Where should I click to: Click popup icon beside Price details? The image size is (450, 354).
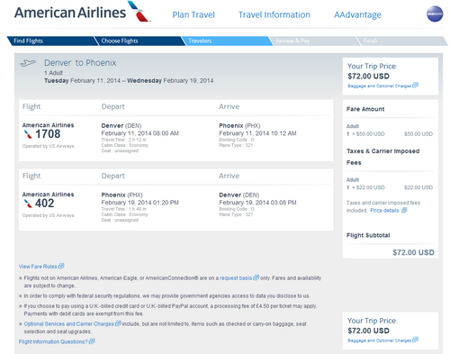(x=404, y=210)
